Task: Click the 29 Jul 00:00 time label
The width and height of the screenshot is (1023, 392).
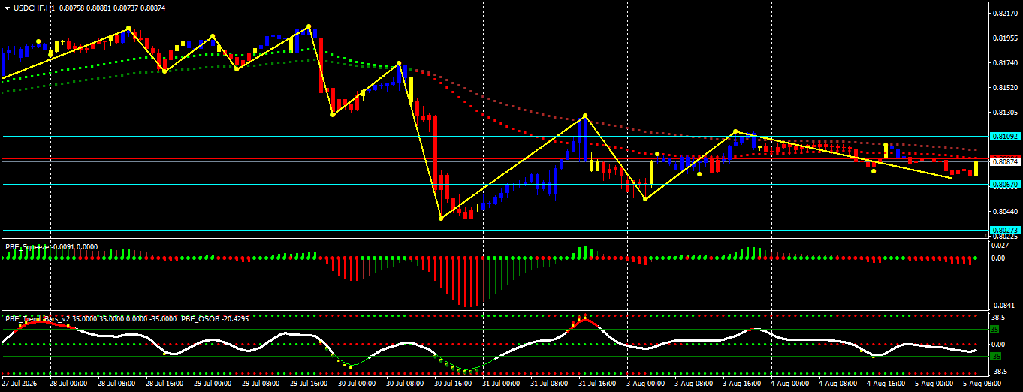Action: pyautogui.click(x=211, y=383)
